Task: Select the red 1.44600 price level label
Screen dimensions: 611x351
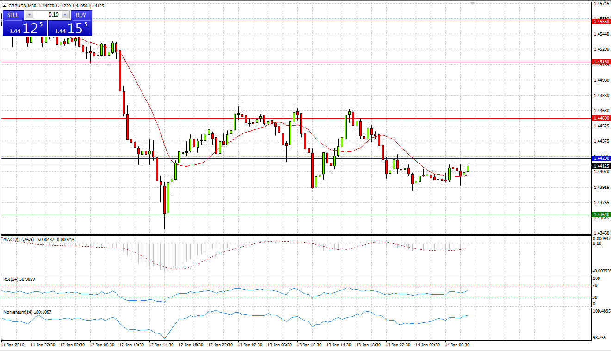Action: point(601,118)
